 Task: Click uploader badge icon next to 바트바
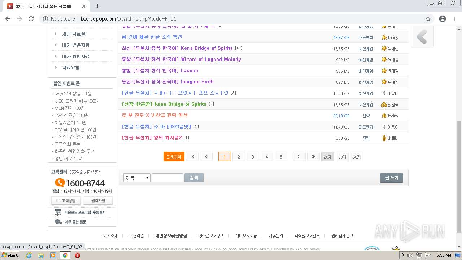384,138
